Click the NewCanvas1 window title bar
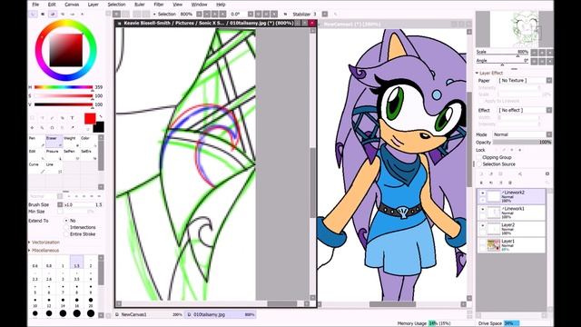 395,25
